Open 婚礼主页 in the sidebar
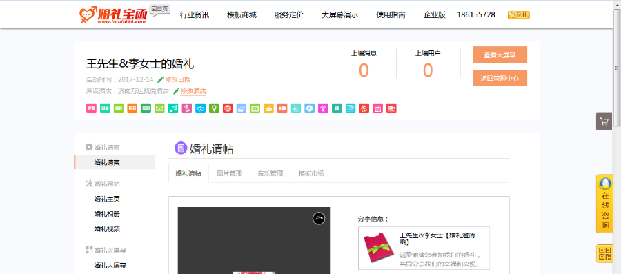Viewport: 621px width, 274px height. point(107,199)
